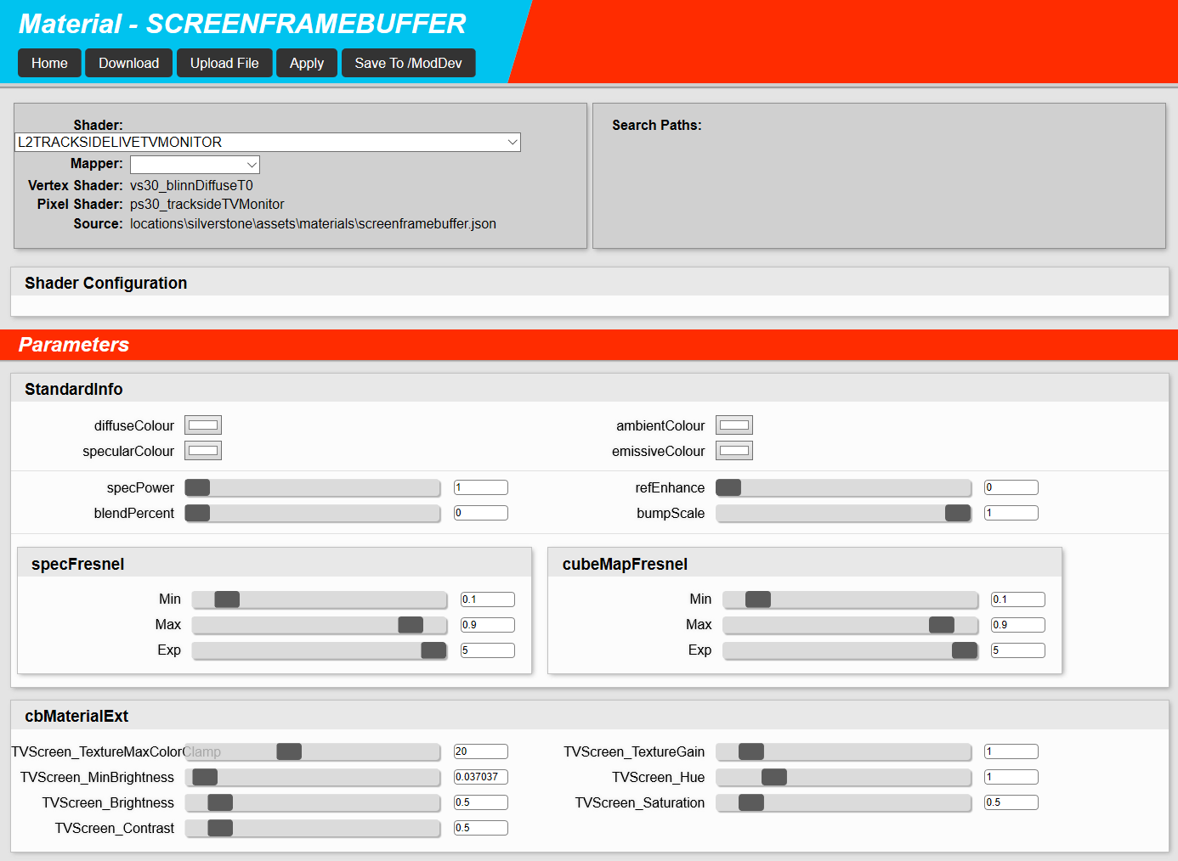This screenshot has width=1178, height=861.
Task: Click the bumpScale value field
Action: 1011,513
